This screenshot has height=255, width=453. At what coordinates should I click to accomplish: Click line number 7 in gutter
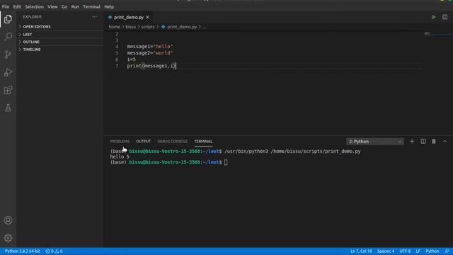click(117, 66)
